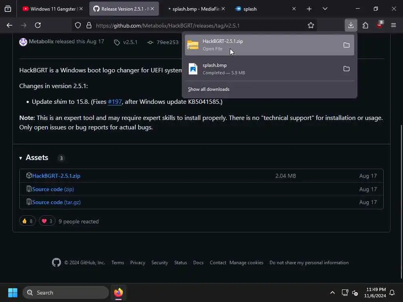403x302 pixels.
Task: Open notifications bell icon
Action: click(x=392, y=293)
